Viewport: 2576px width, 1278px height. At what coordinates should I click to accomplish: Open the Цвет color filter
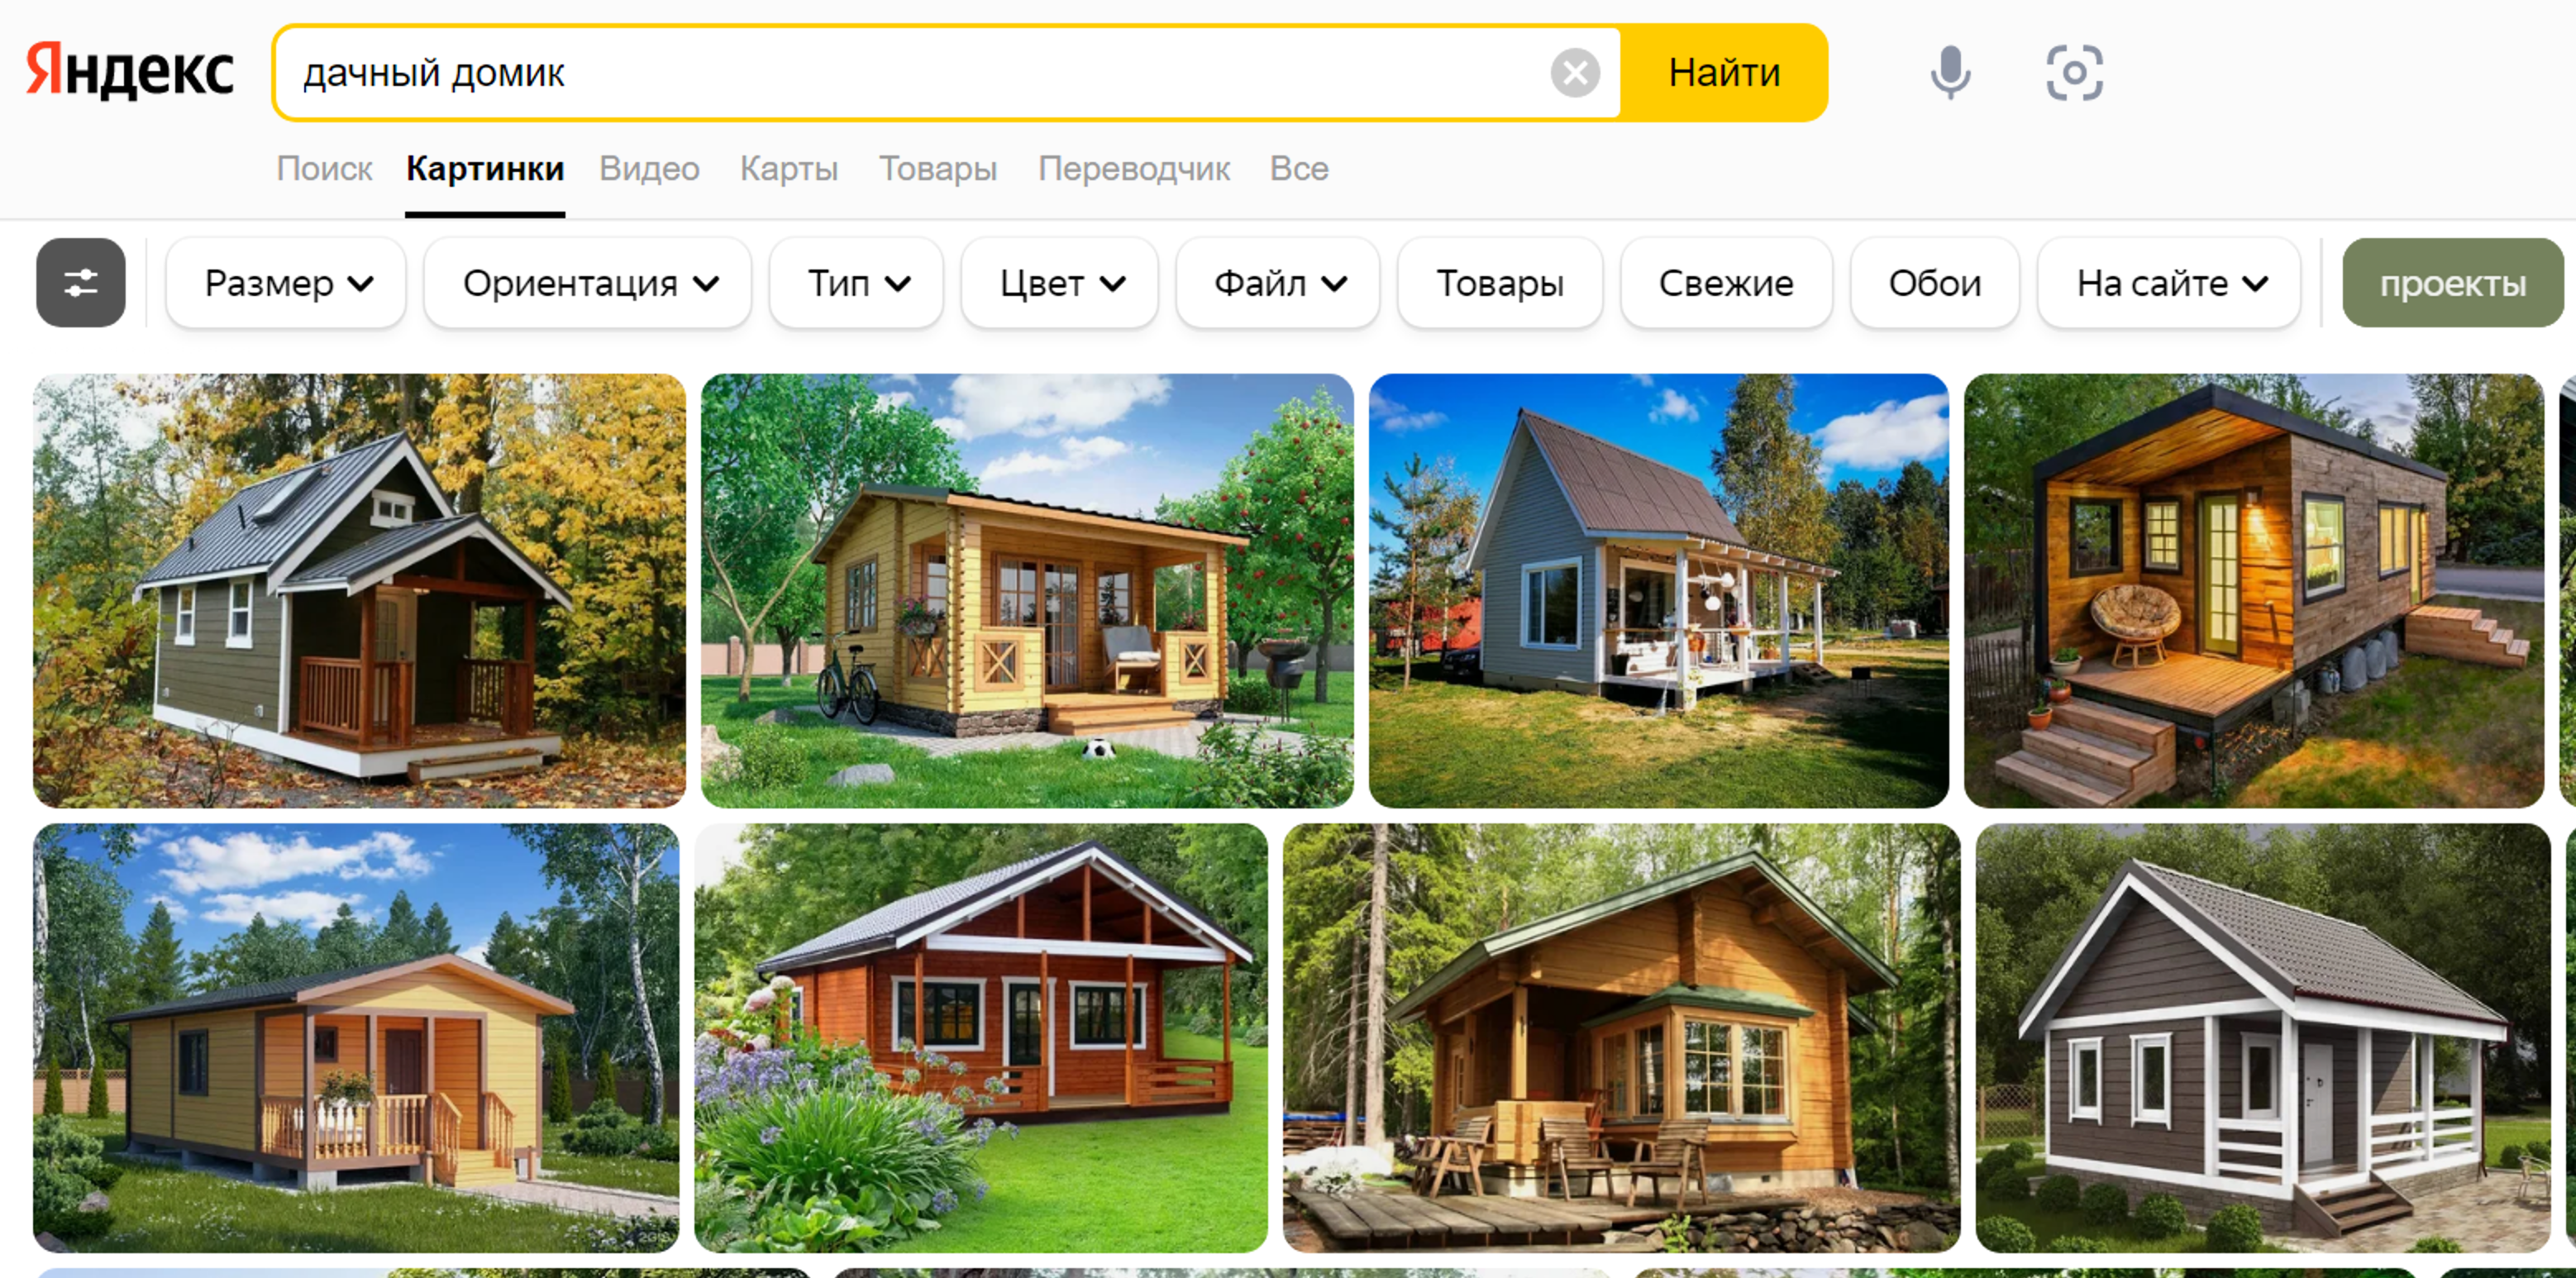pos(1060,283)
